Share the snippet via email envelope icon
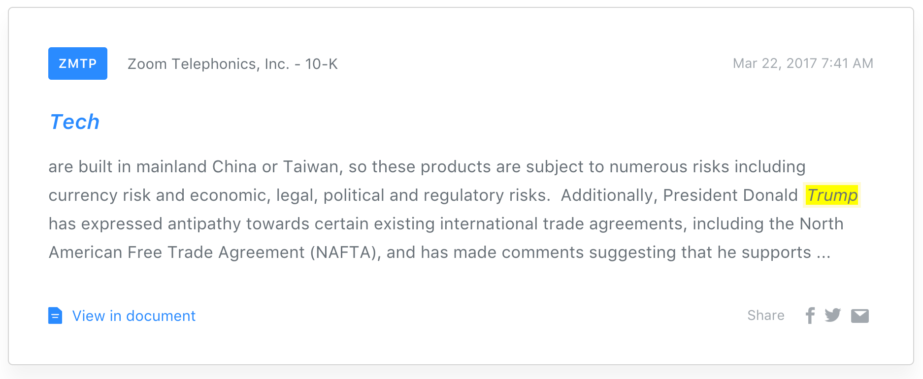The width and height of the screenshot is (923, 379). [x=859, y=316]
